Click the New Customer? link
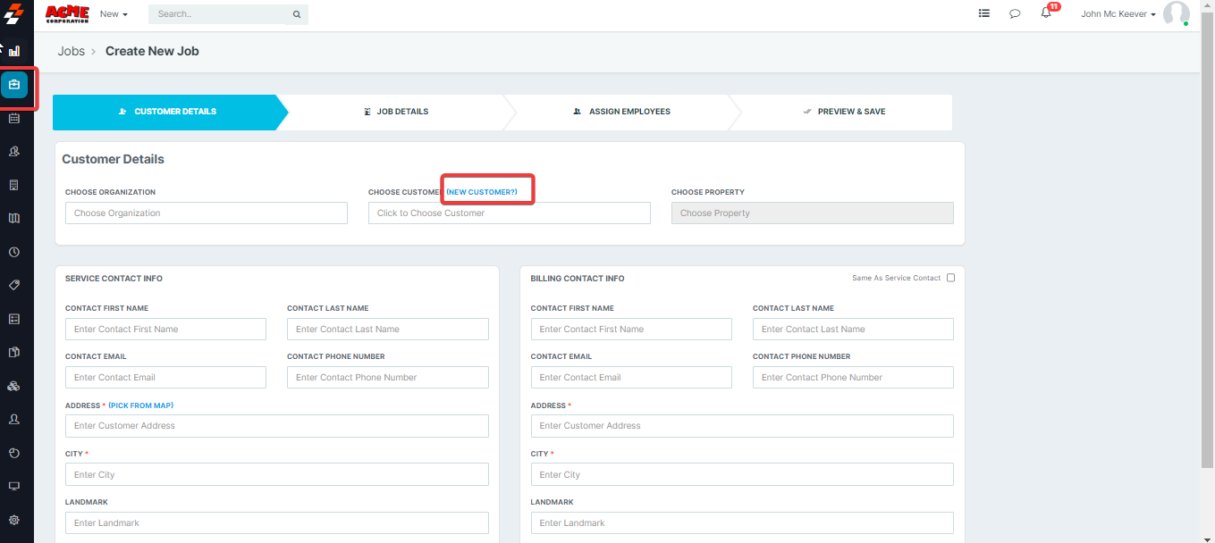 (x=482, y=192)
